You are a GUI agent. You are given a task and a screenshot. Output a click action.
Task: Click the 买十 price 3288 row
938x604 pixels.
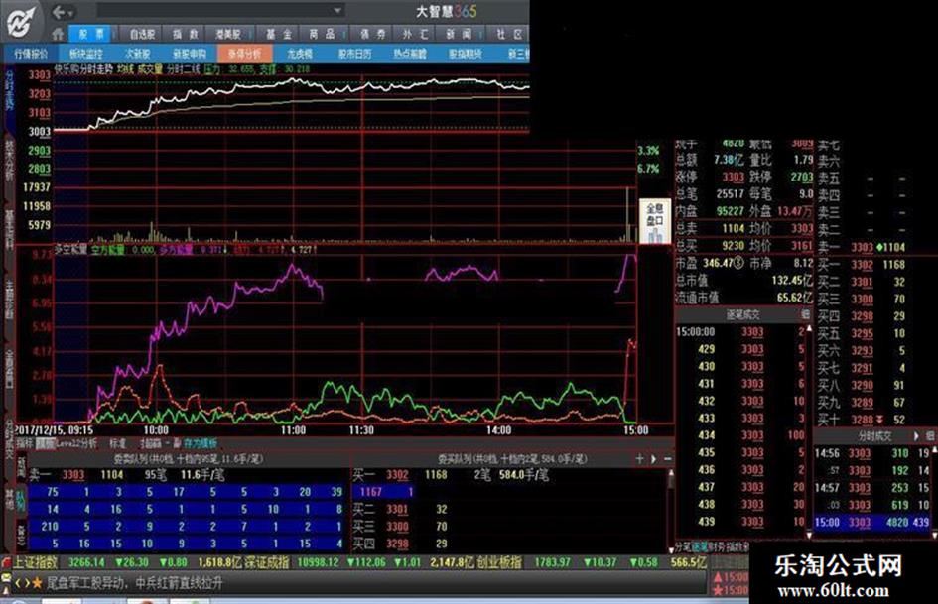862,420
